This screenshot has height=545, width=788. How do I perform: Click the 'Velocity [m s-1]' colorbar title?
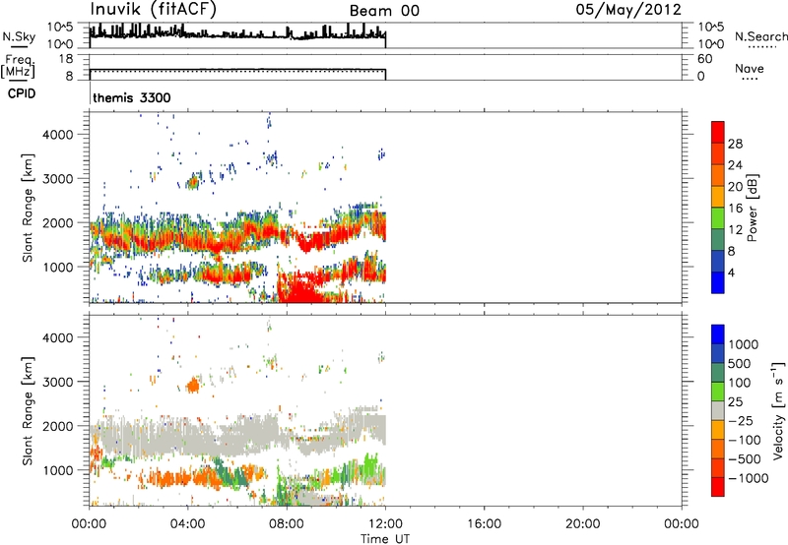pos(778,410)
